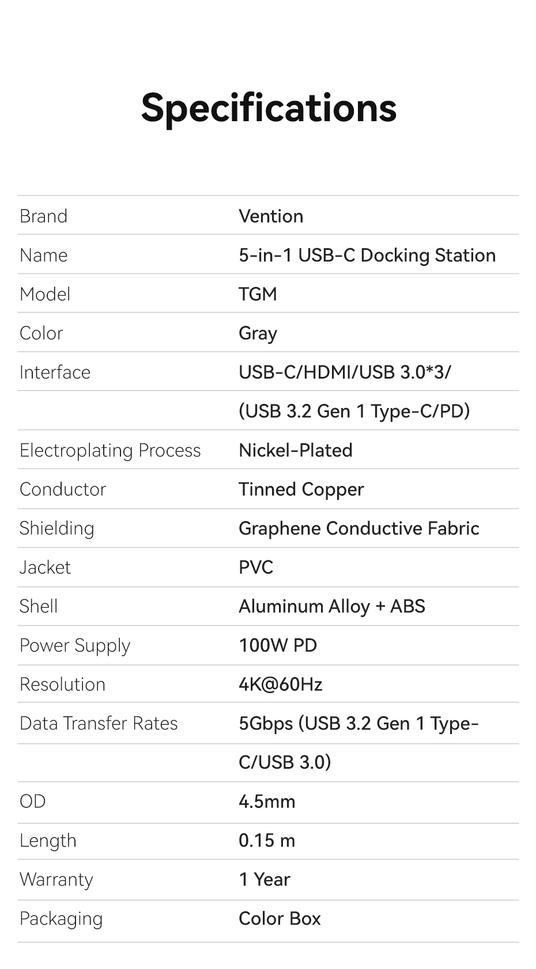Image resolution: width=536 pixels, height=969 pixels.
Task: Click the Data Transfer Rates label
Action: click(99, 723)
